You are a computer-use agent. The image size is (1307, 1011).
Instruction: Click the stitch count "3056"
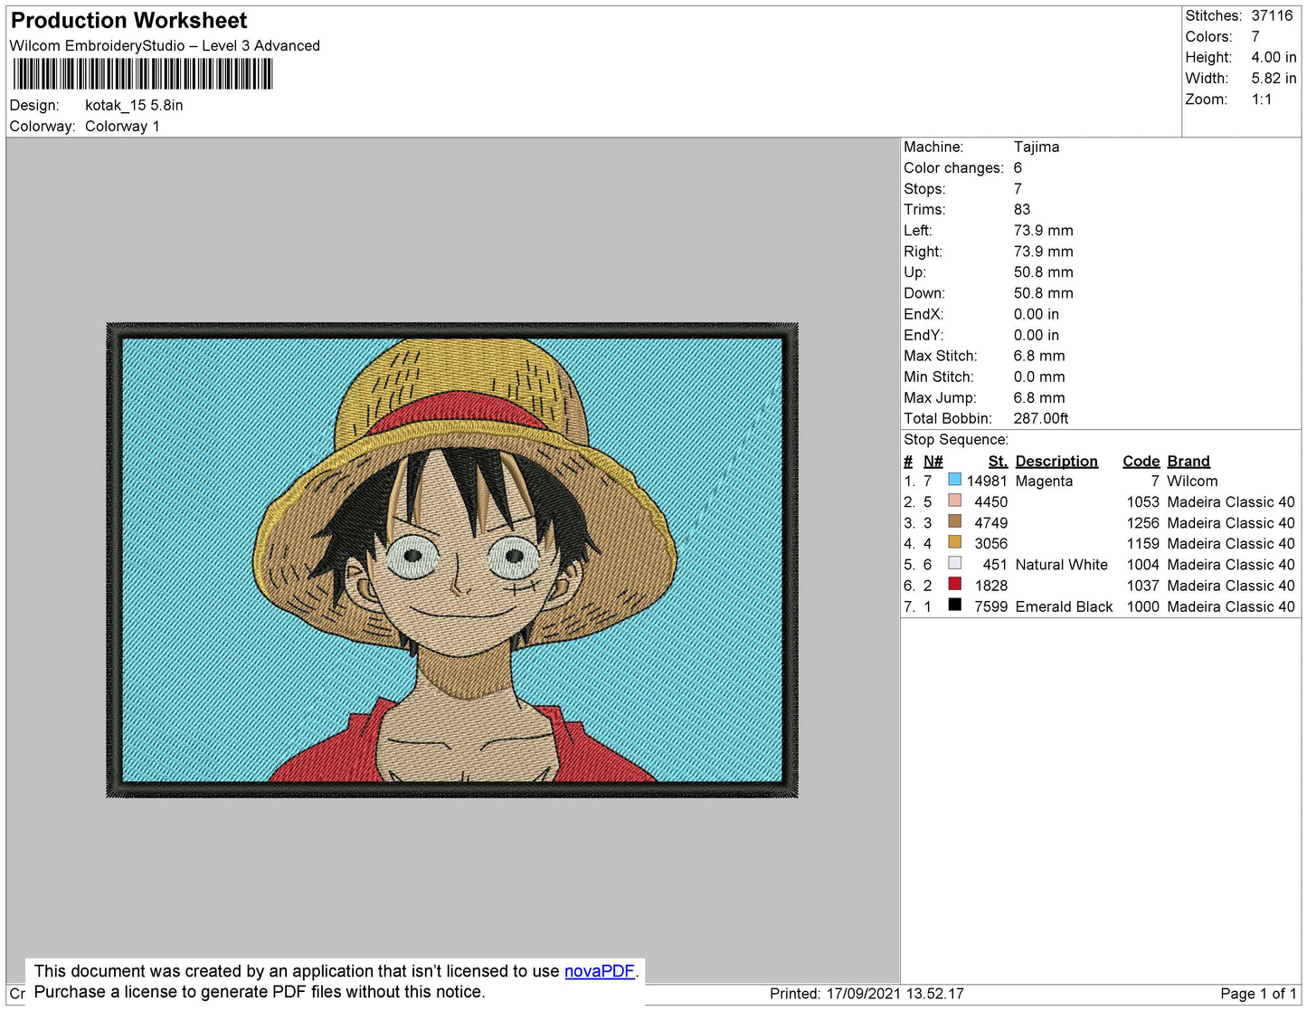coord(991,544)
